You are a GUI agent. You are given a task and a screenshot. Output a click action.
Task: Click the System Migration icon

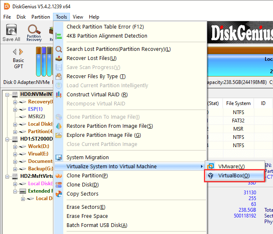pos(59,158)
